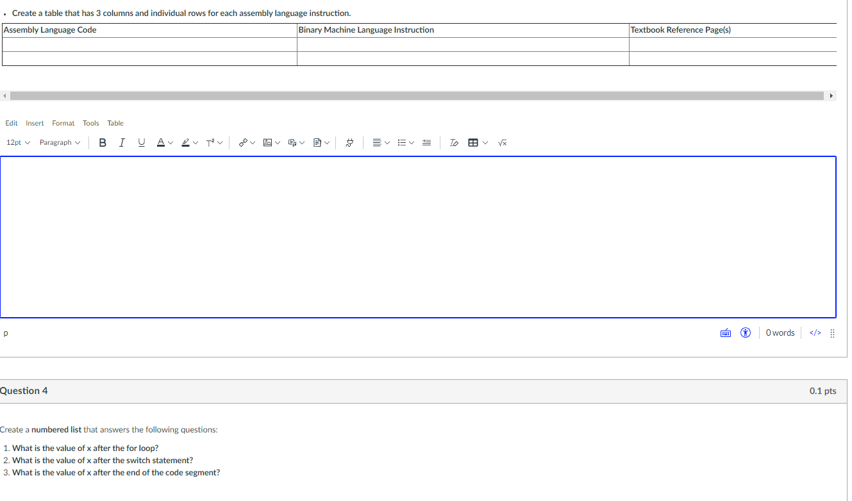Click the scrollbar right arrow
852x501 pixels.
point(831,95)
